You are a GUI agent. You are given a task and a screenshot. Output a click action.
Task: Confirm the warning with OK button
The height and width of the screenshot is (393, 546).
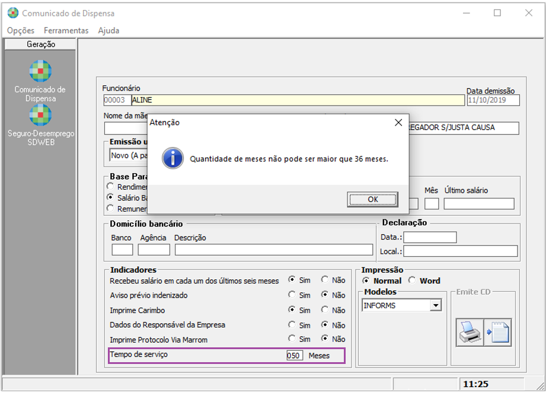[x=372, y=199]
